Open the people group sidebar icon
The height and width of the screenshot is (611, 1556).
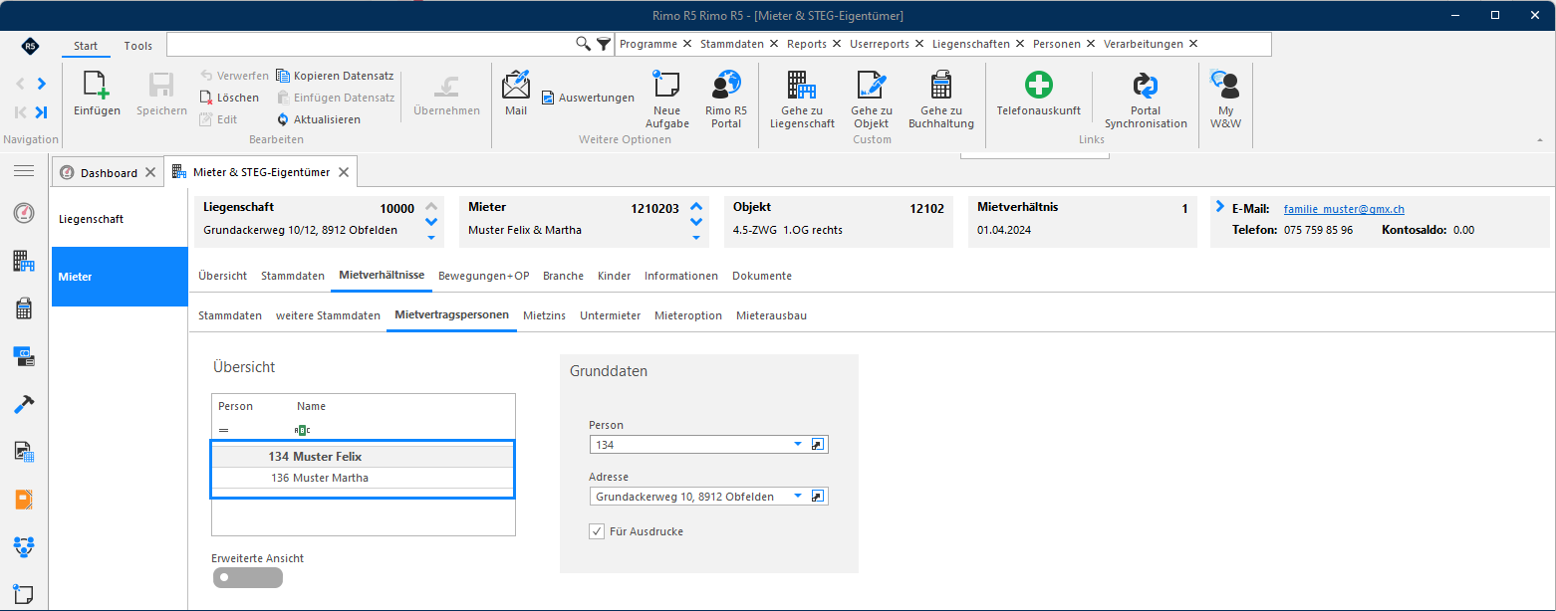pyautogui.click(x=24, y=546)
